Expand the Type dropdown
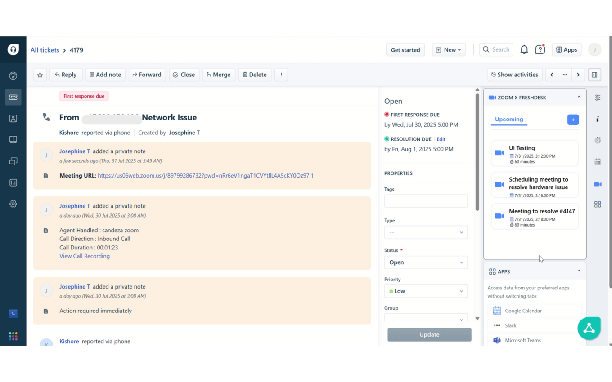612x382 pixels. 425,232
